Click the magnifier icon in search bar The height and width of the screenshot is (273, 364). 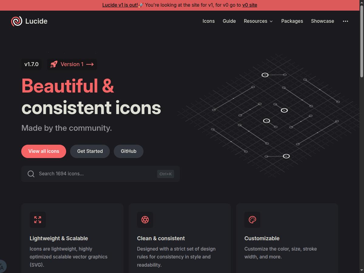(31, 174)
